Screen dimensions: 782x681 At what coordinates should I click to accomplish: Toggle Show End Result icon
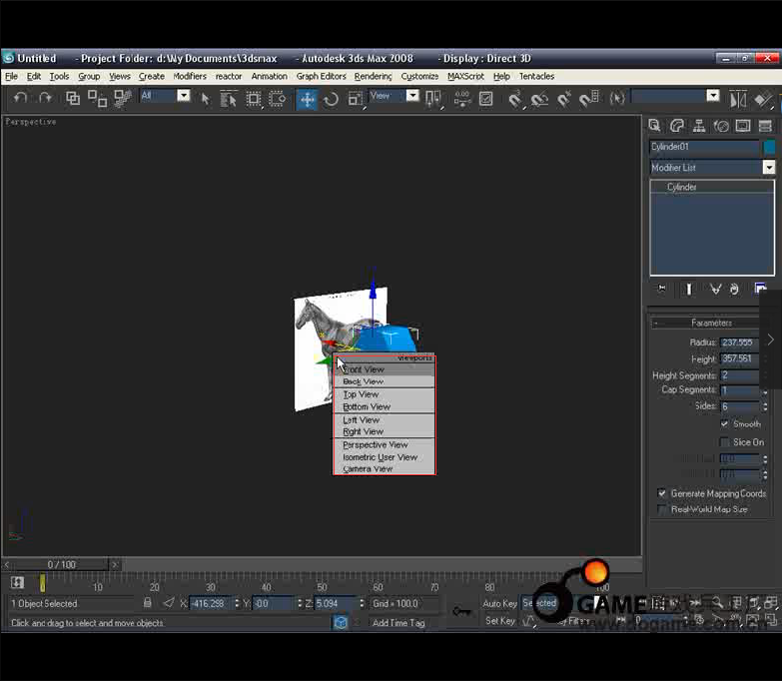pyautogui.click(x=689, y=289)
